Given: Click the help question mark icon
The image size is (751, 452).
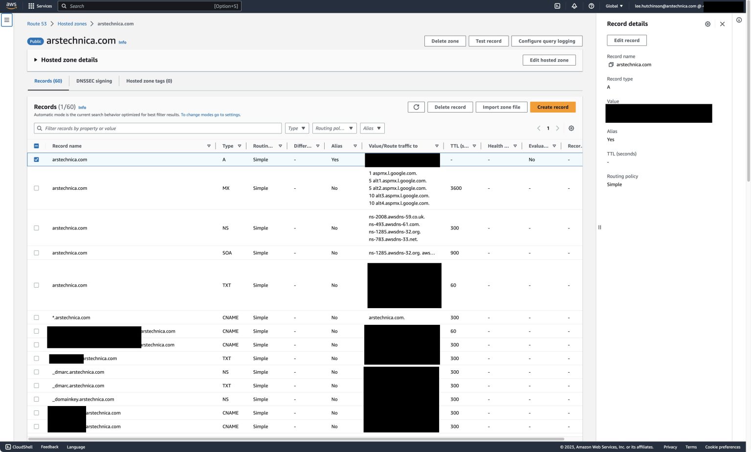Looking at the screenshot, I should click(x=591, y=6).
